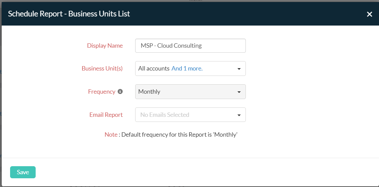The height and width of the screenshot is (187, 379).
Task: Click the 'Display Name' field label
Action: [x=105, y=46]
